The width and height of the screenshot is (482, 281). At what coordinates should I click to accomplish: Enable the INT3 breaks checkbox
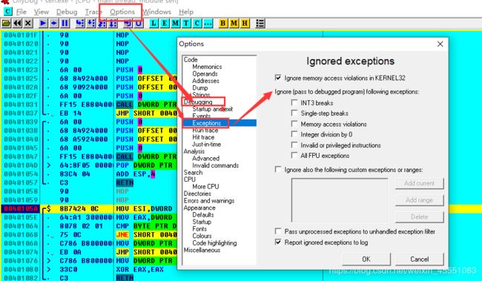coord(294,102)
